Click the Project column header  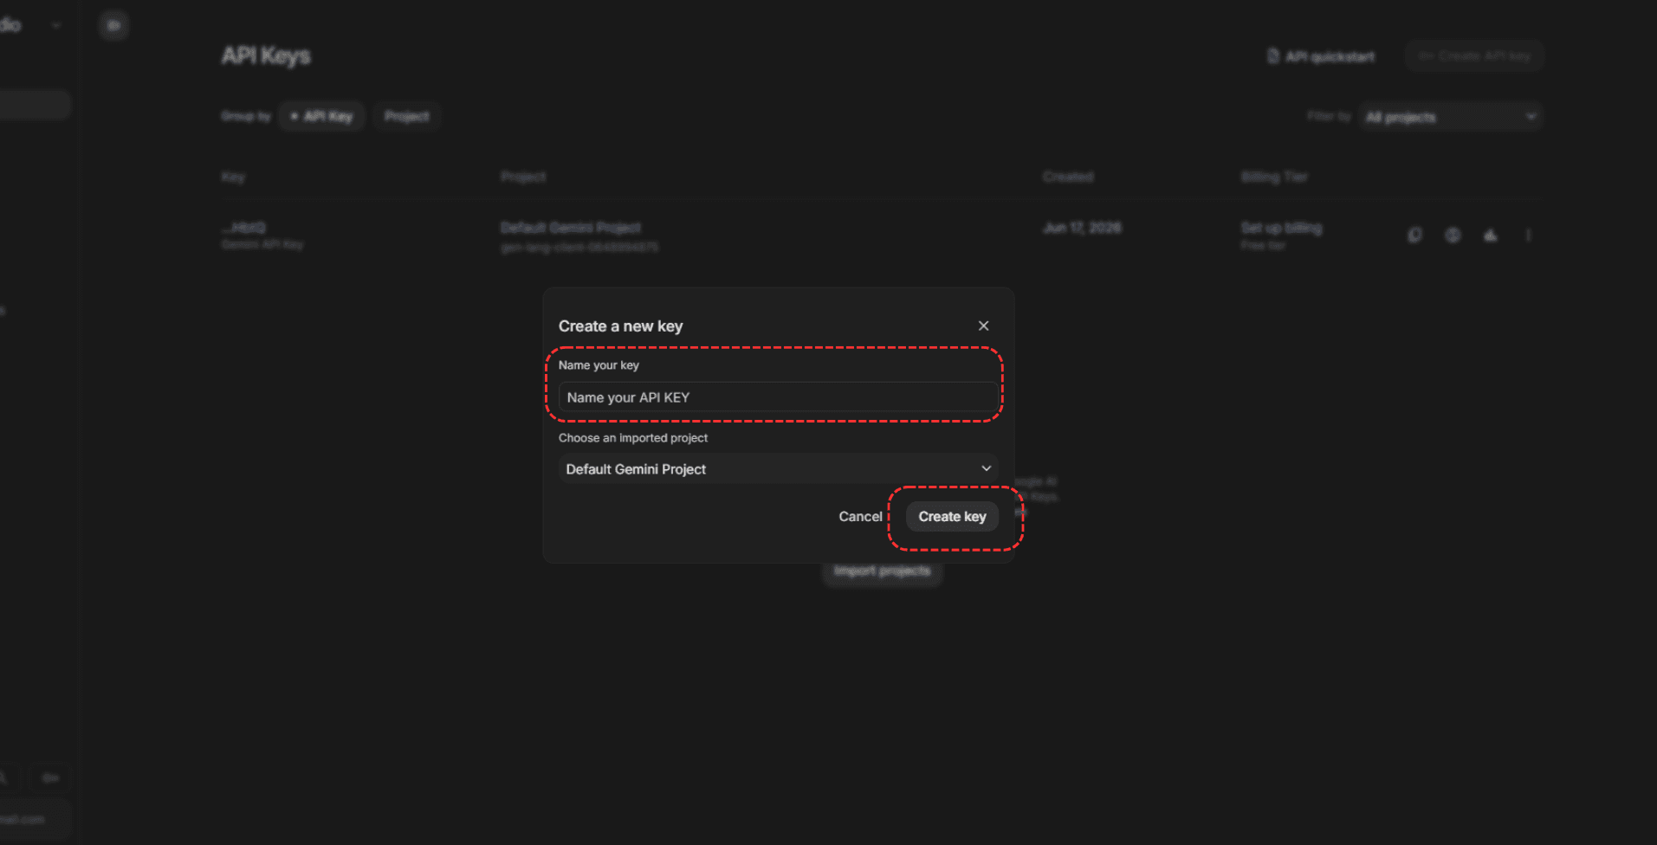click(x=523, y=177)
